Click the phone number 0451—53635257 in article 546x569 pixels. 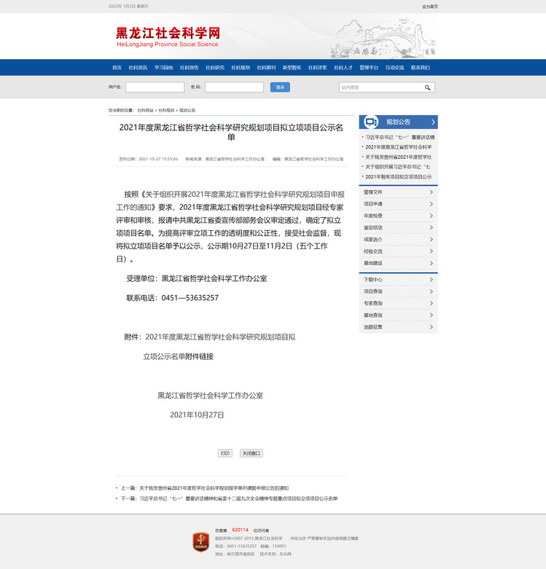190,298
